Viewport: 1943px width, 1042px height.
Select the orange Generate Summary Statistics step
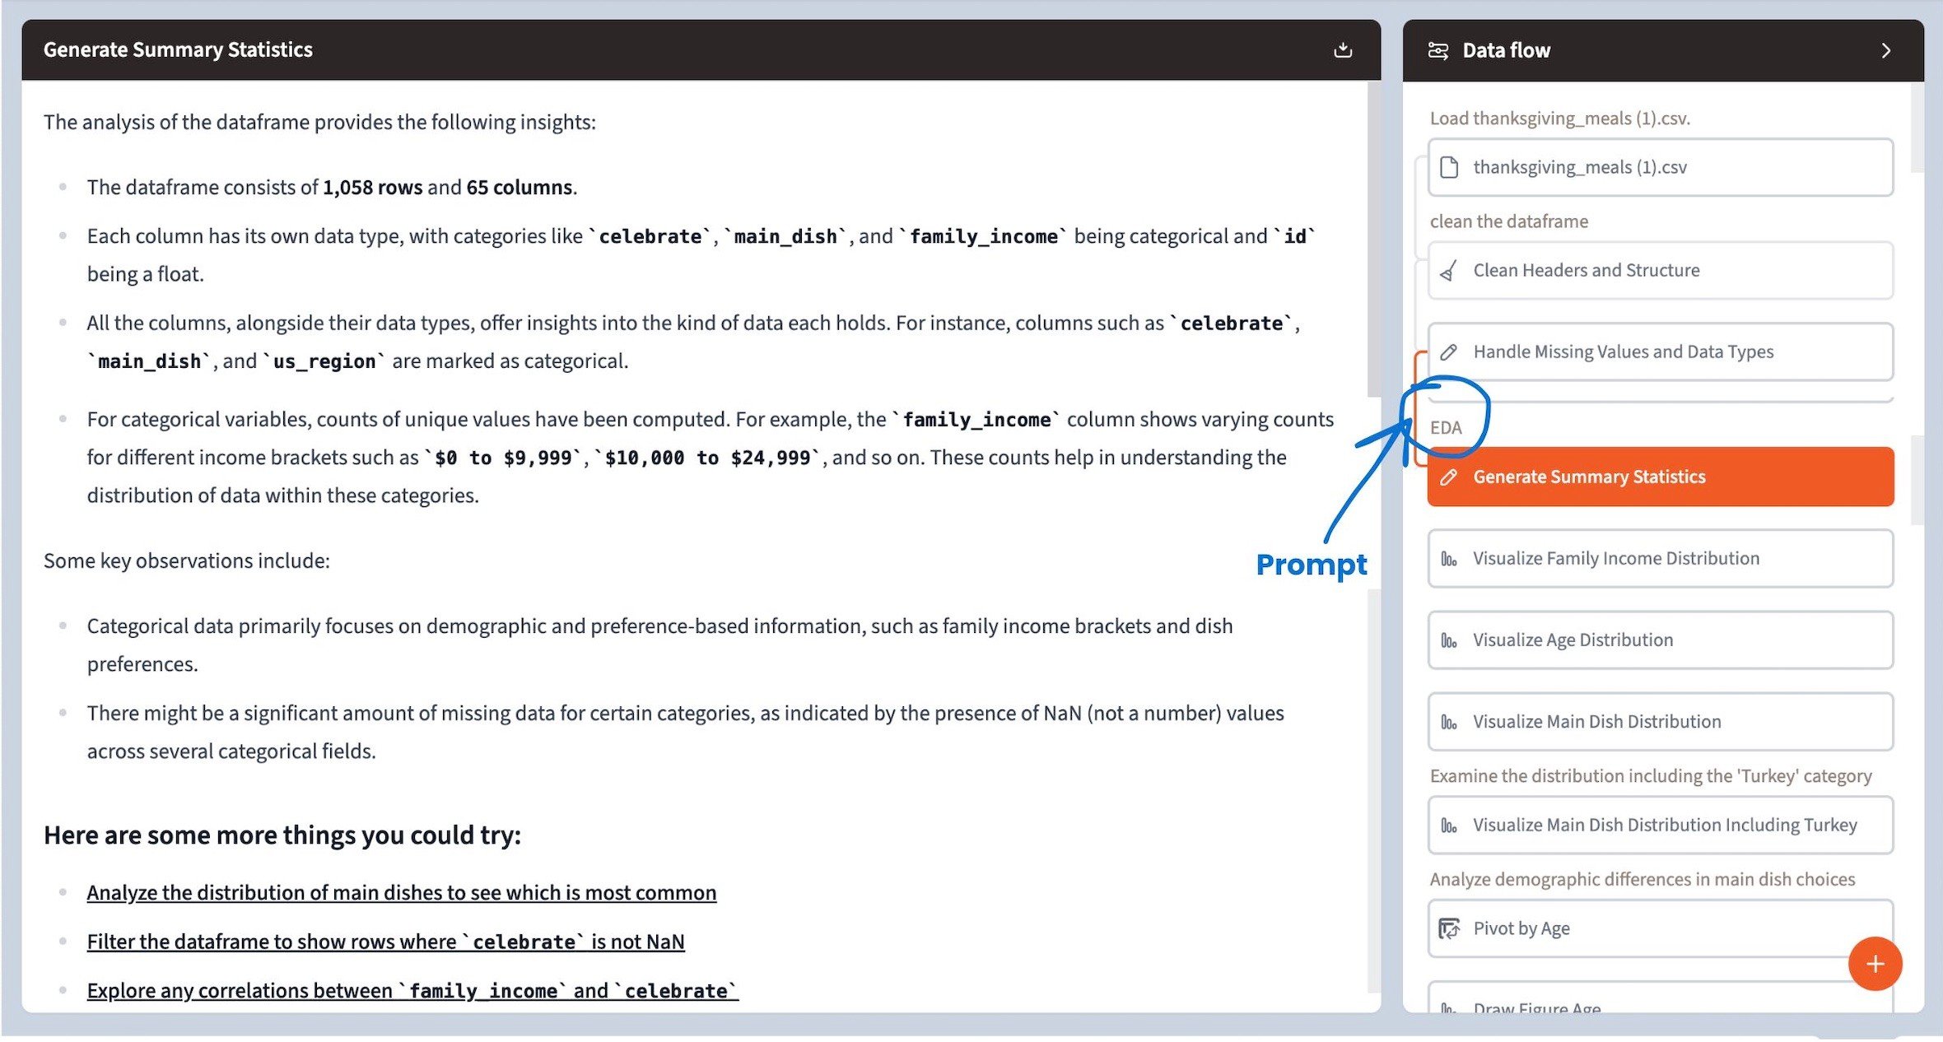pyautogui.click(x=1661, y=477)
